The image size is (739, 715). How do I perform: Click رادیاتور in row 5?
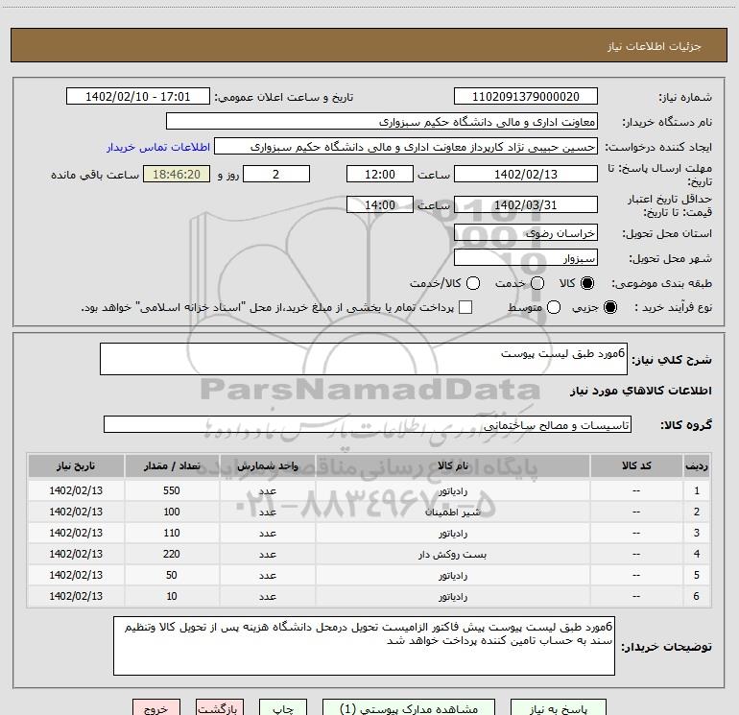pyautogui.click(x=453, y=576)
